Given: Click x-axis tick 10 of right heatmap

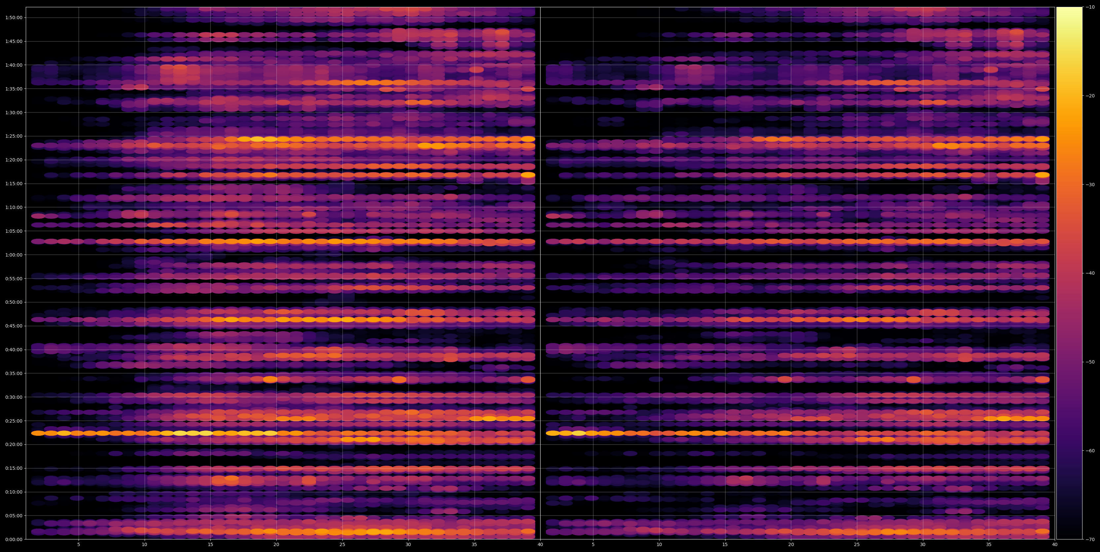Looking at the screenshot, I should click(659, 545).
